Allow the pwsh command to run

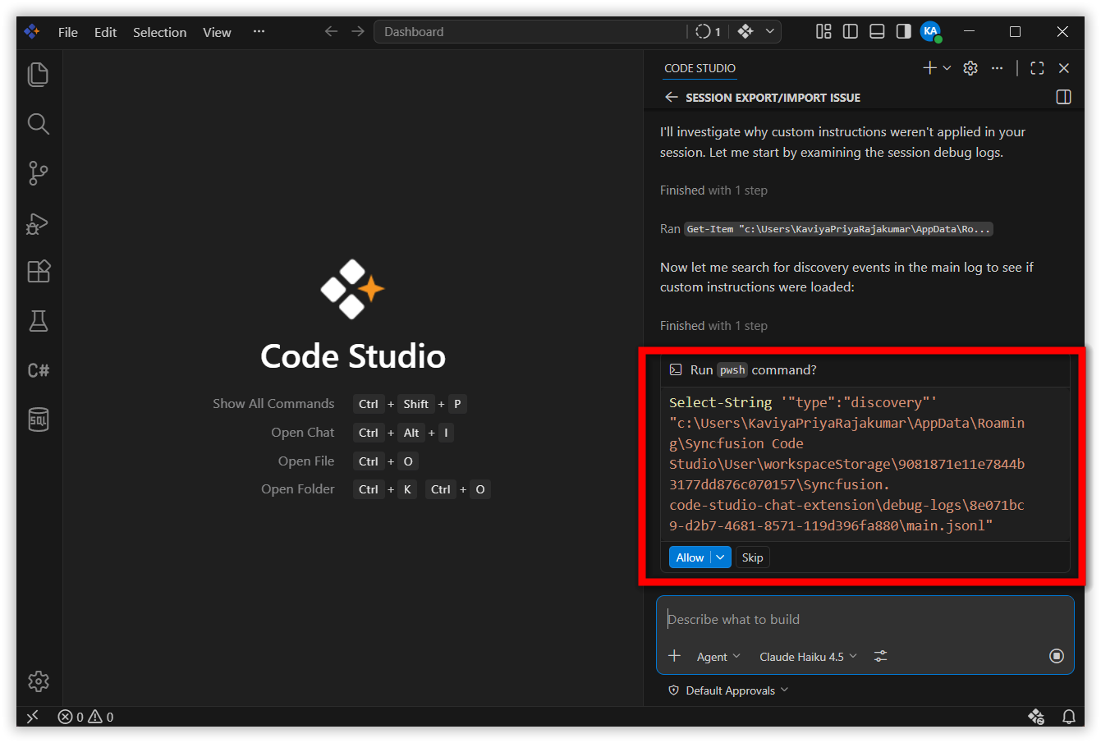(690, 557)
